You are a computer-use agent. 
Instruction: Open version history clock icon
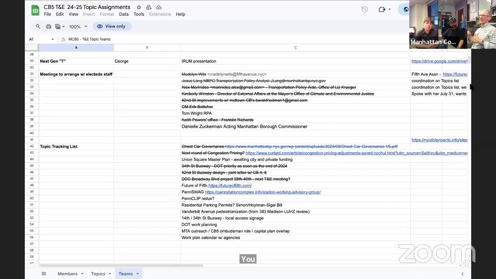click(365, 10)
